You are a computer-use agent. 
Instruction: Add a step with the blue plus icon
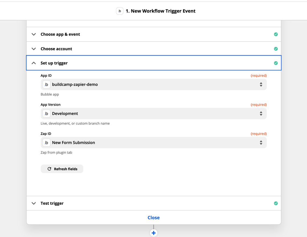154,233
